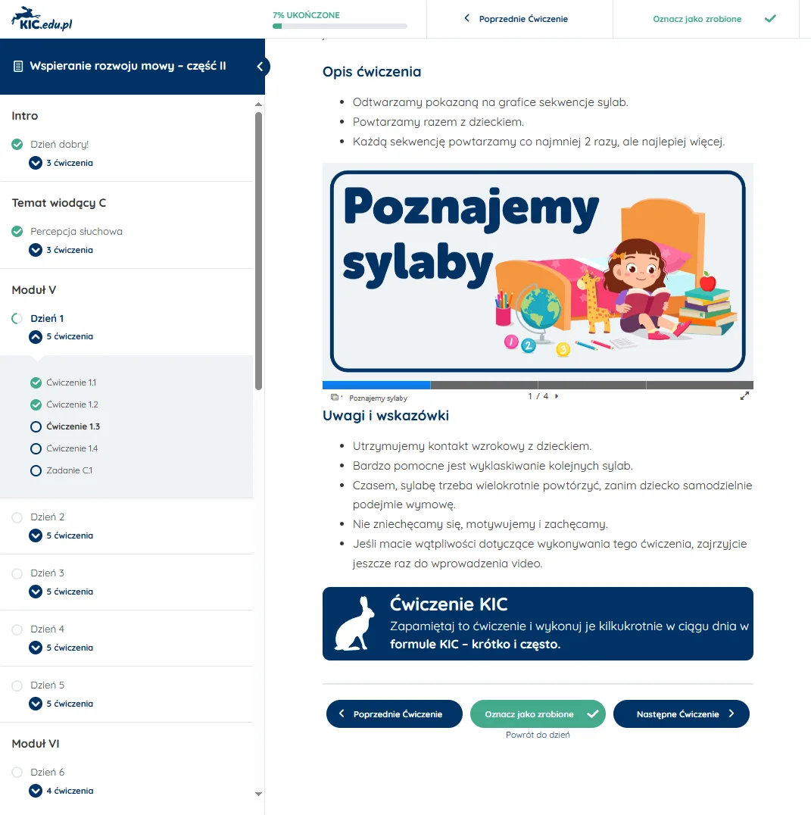811x815 pixels.
Task: Expand 3 ćwiczenia under Percepcja słuchowa
Action: [x=36, y=250]
